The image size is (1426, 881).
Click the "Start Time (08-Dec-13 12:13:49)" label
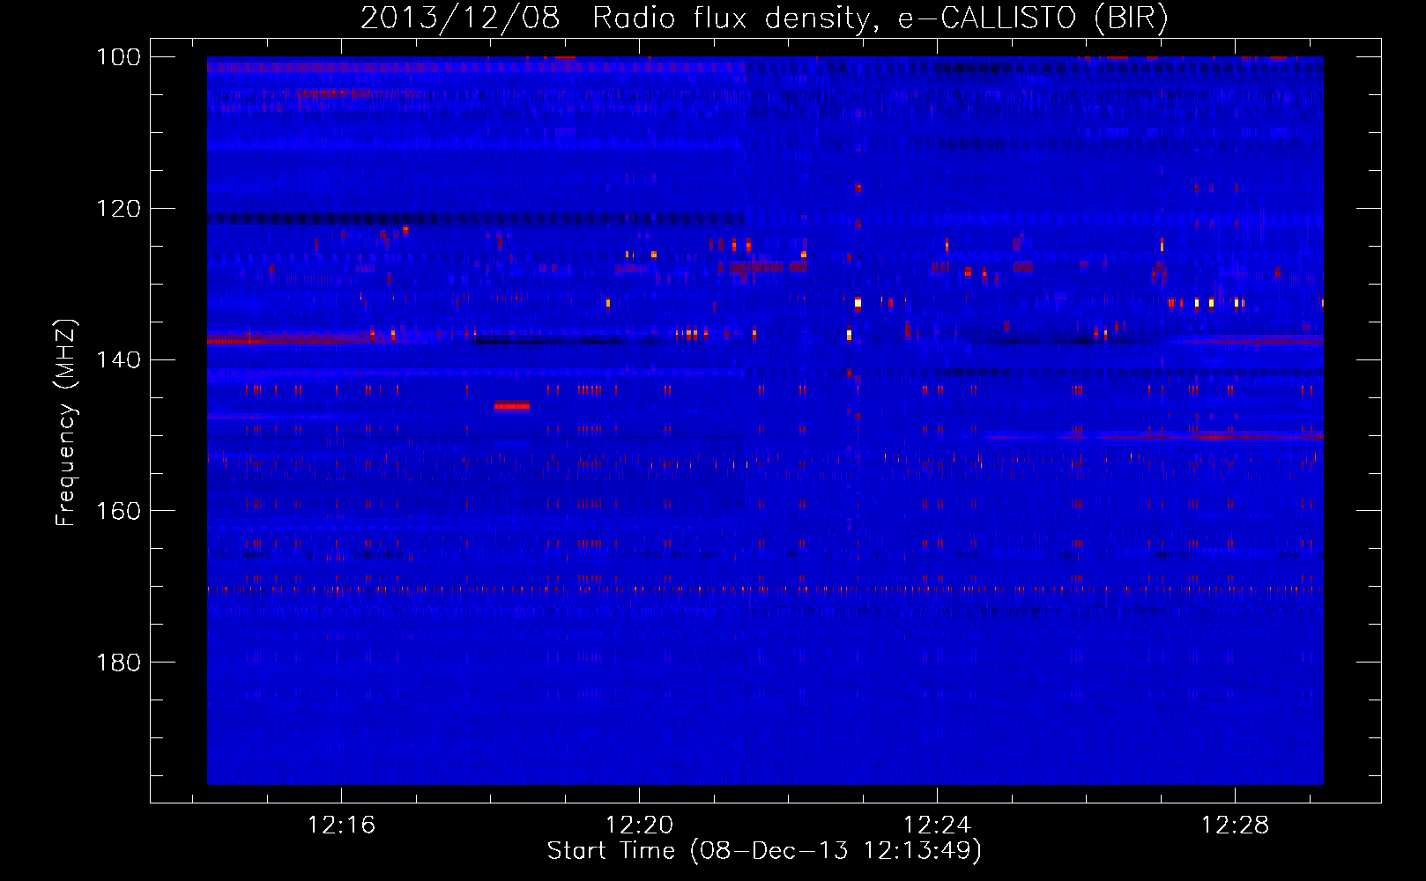(x=764, y=851)
